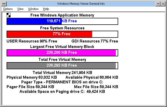
Task: Click Max File Size 59,344 KB text
Action: pos(96,87)
